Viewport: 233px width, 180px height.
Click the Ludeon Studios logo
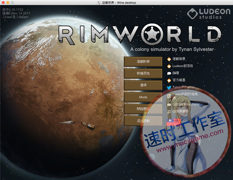pyautogui.click(x=209, y=14)
